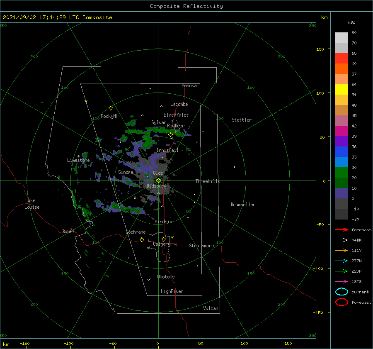Click the Sundre town label

point(126,172)
